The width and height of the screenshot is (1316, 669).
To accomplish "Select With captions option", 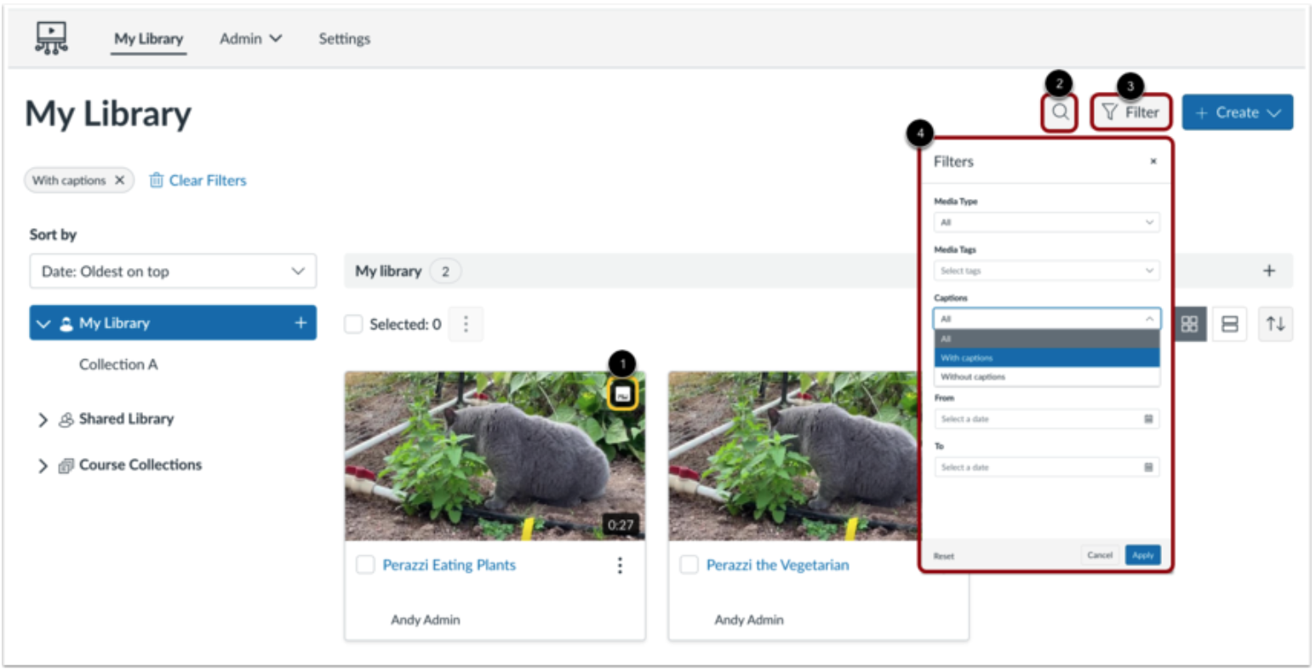I will [x=1046, y=358].
